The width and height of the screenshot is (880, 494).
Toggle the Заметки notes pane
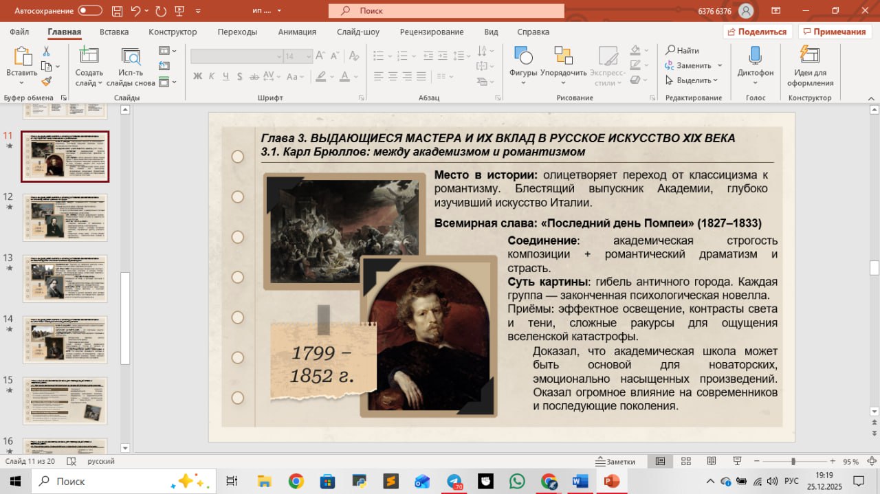(616, 462)
